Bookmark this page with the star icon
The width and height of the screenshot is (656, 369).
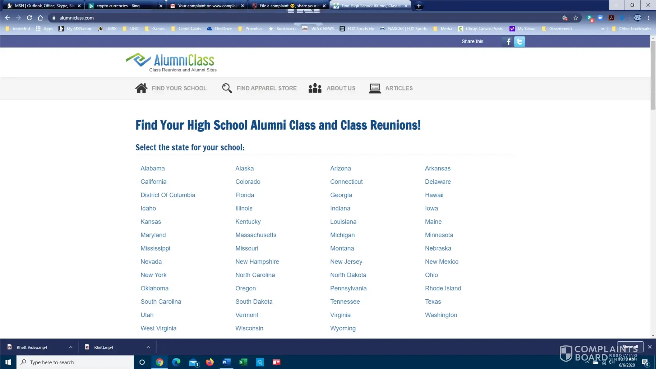(x=576, y=18)
